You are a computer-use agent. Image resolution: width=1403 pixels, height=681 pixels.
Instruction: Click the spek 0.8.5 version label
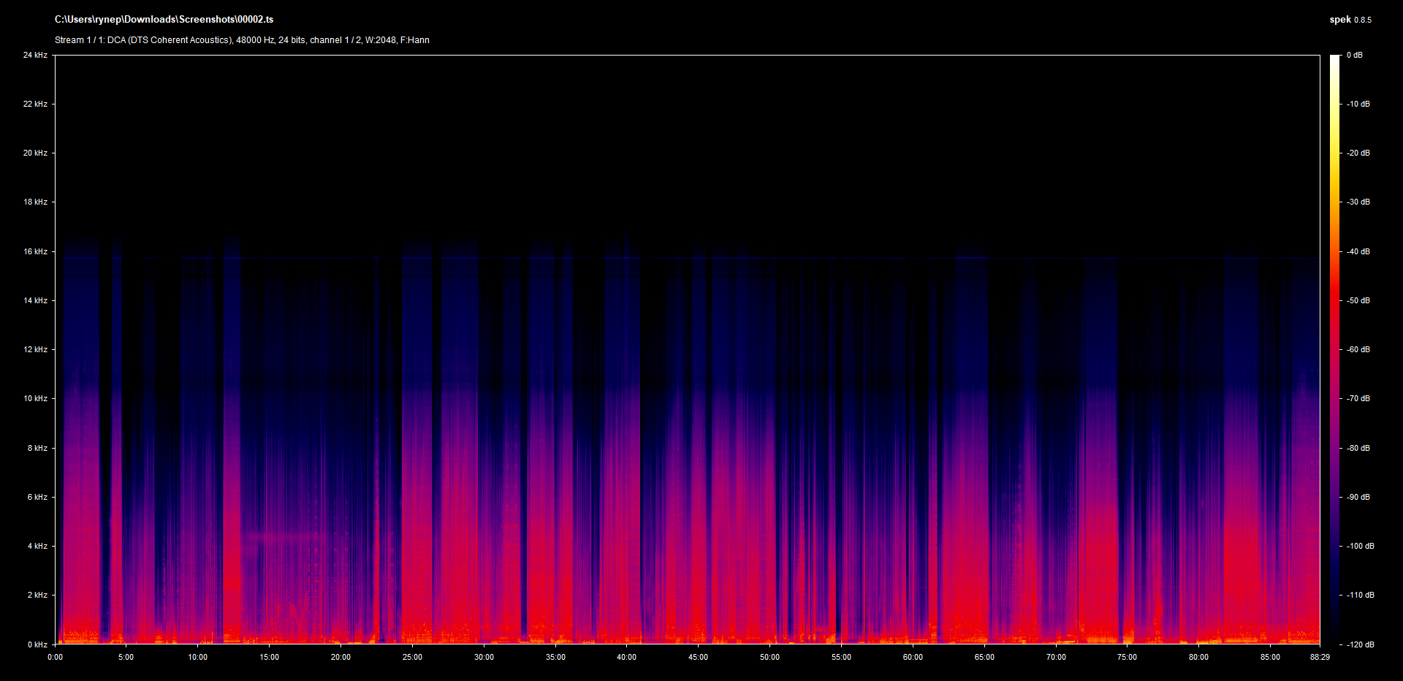(1350, 20)
